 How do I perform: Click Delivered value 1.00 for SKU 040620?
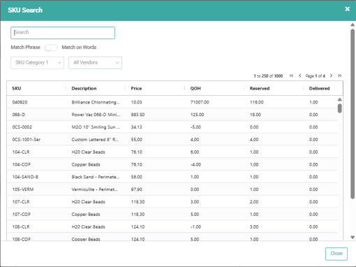[x=313, y=102]
